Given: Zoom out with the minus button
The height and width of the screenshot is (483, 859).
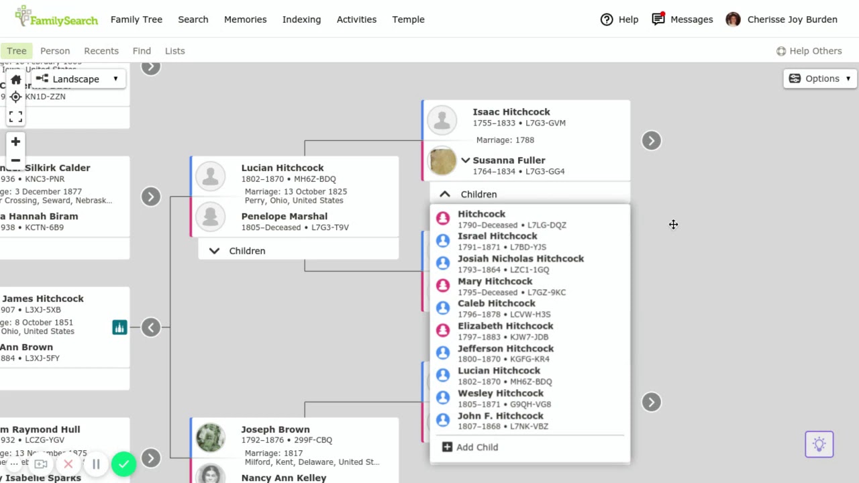Looking at the screenshot, I should pyautogui.click(x=15, y=160).
